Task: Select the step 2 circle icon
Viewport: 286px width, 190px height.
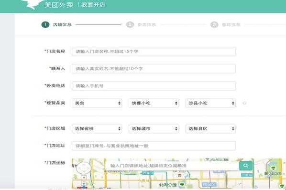Action: pyautogui.click(x=130, y=24)
